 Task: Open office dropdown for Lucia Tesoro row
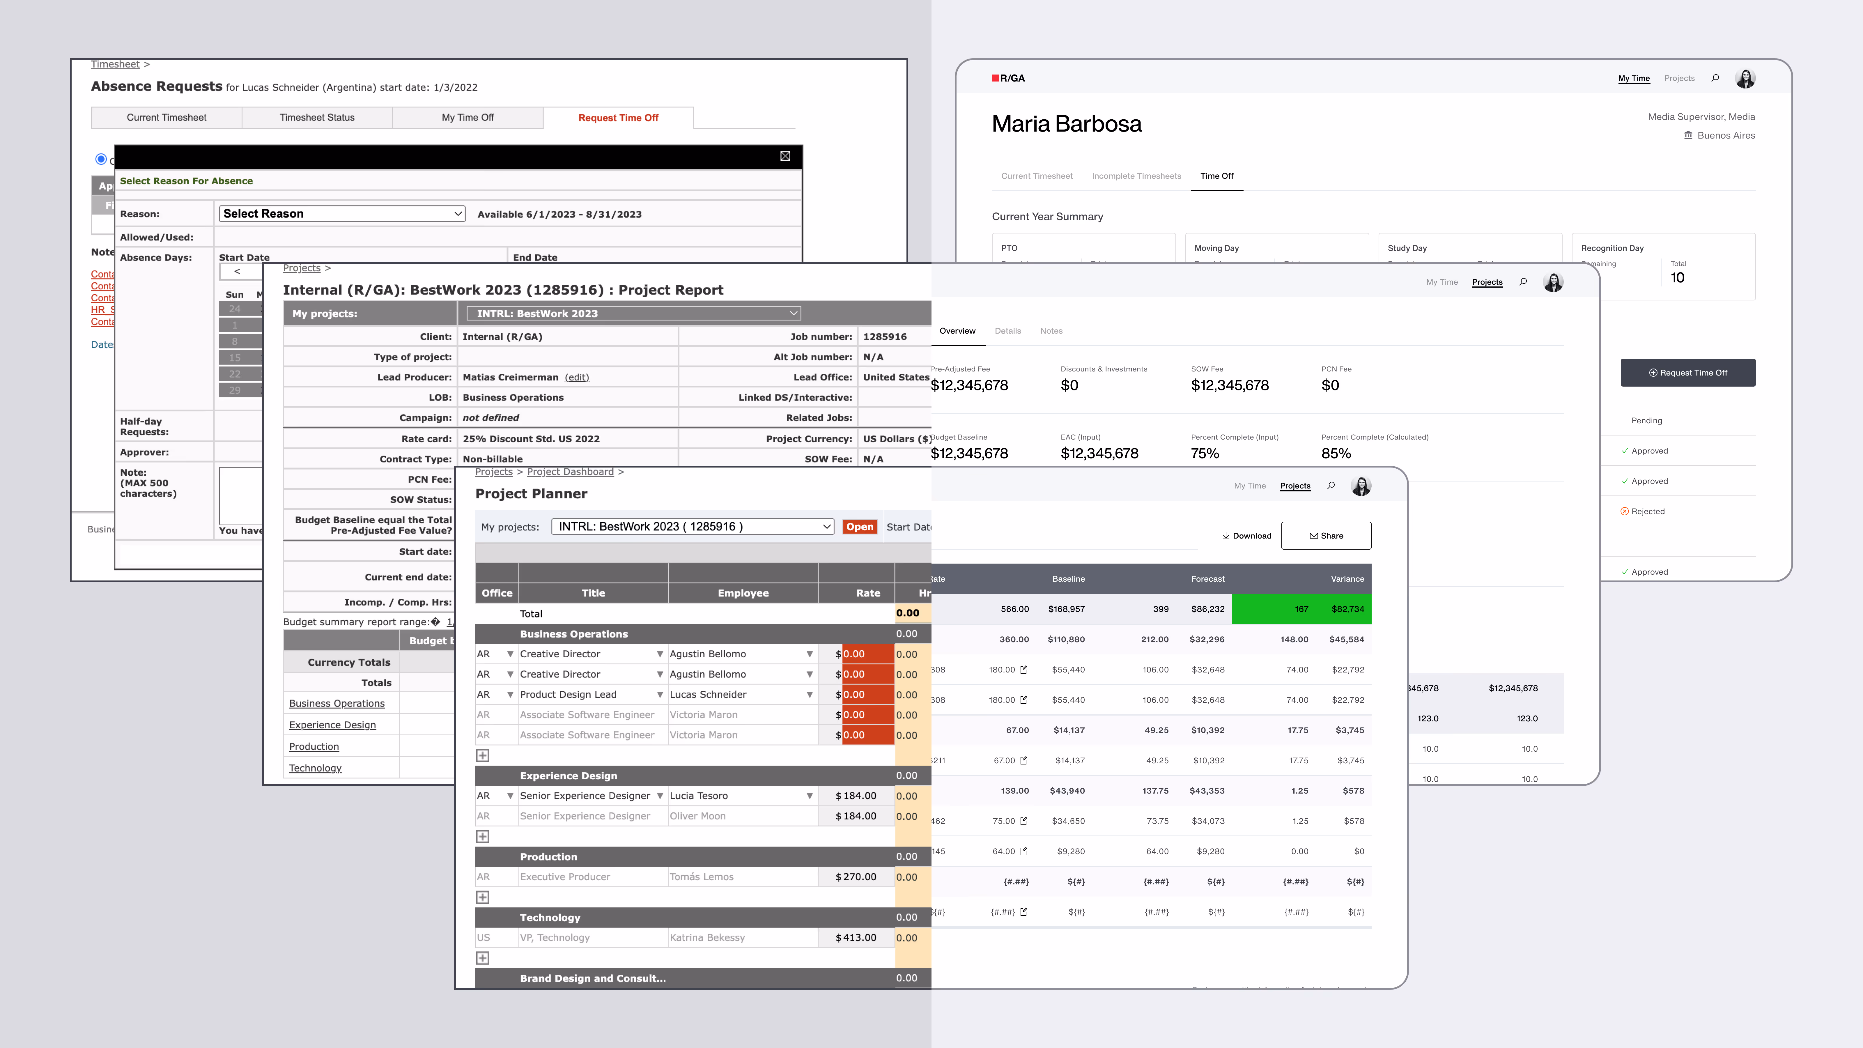click(x=510, y=796)
